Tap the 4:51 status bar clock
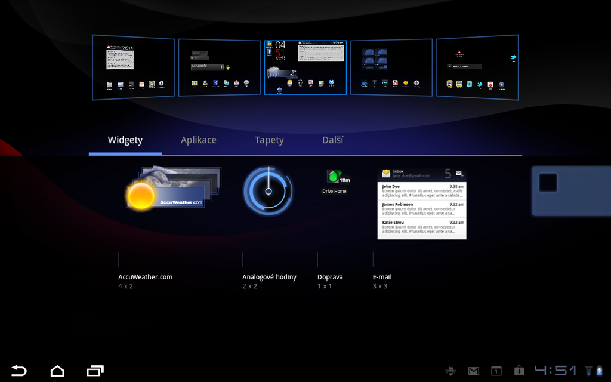 556,371
